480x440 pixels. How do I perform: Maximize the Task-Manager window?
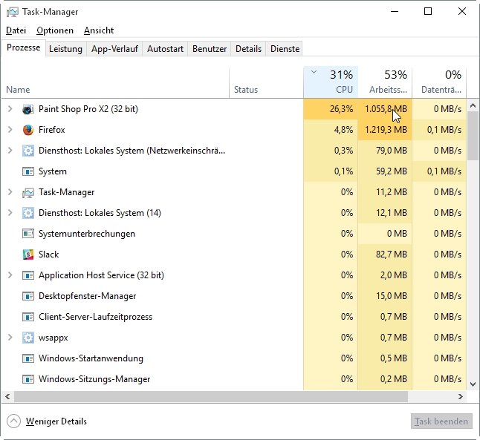[428, 12]
